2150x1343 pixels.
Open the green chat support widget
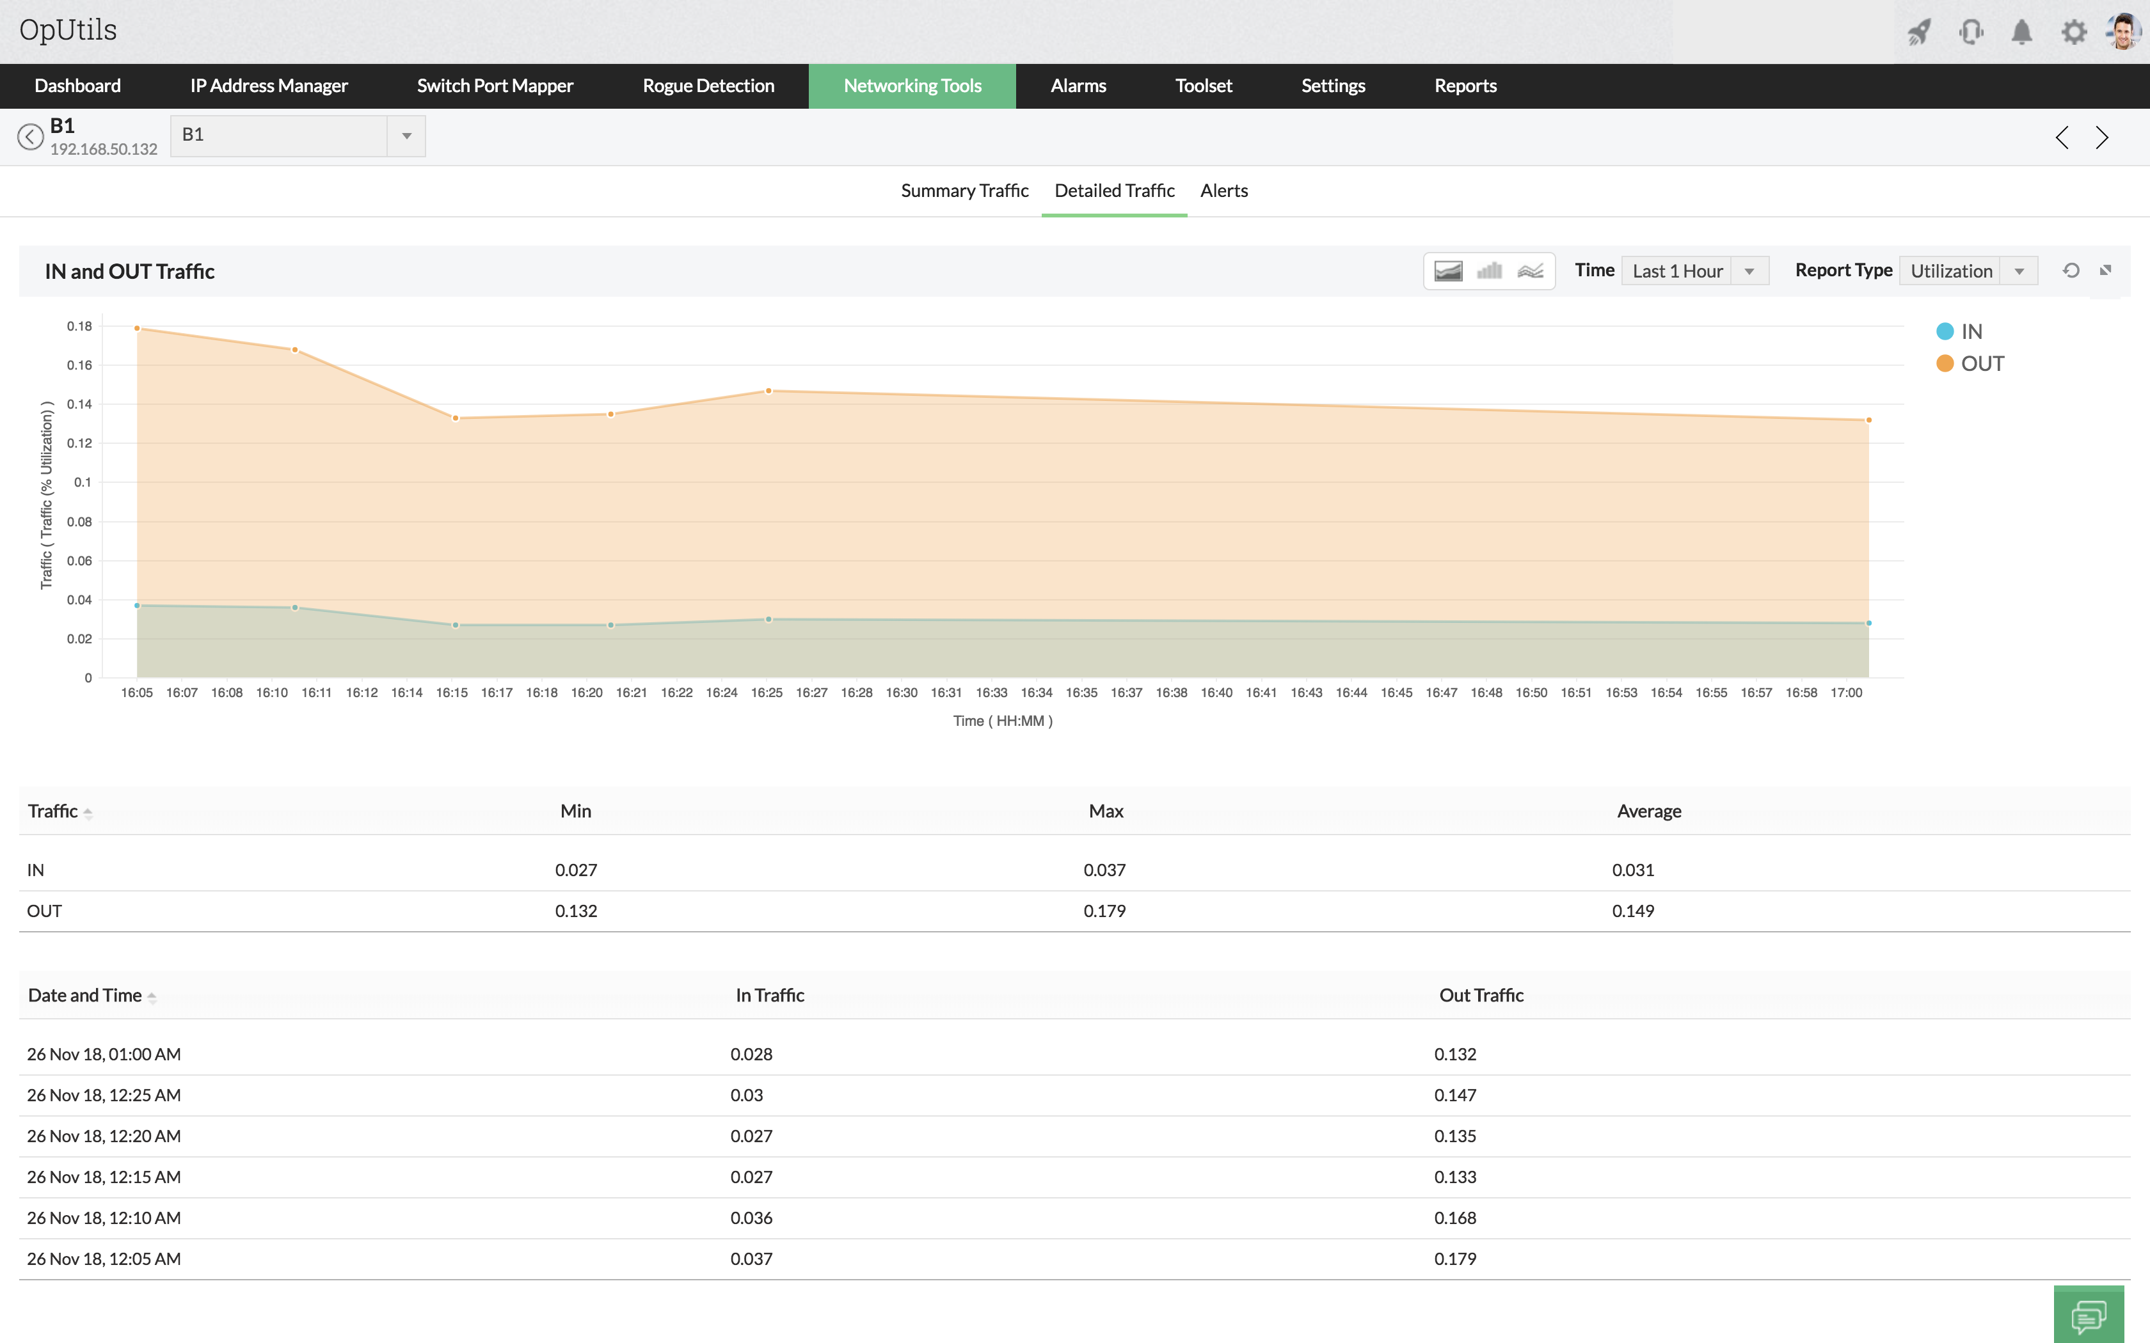point(2089,1315)
